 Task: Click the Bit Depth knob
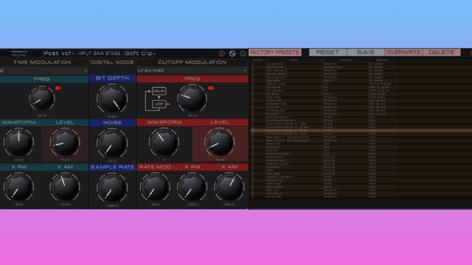click(x=112, y=98)
